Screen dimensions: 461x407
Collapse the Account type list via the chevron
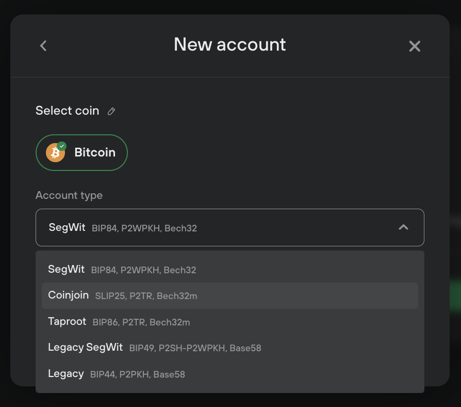(403, 227)
